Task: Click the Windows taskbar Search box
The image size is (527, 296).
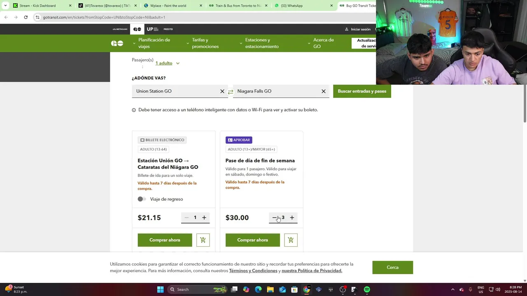Action: coord(198,289)
